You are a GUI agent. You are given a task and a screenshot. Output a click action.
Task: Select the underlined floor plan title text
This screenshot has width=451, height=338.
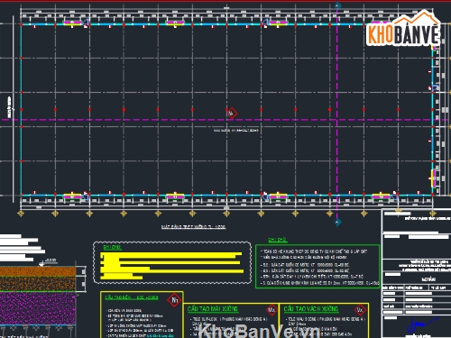click(x=193, y=226)
